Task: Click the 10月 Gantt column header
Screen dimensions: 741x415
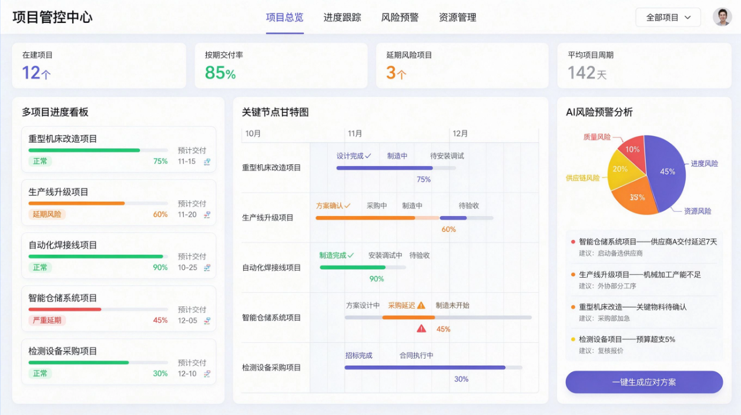Action: (x=253, y=133)
